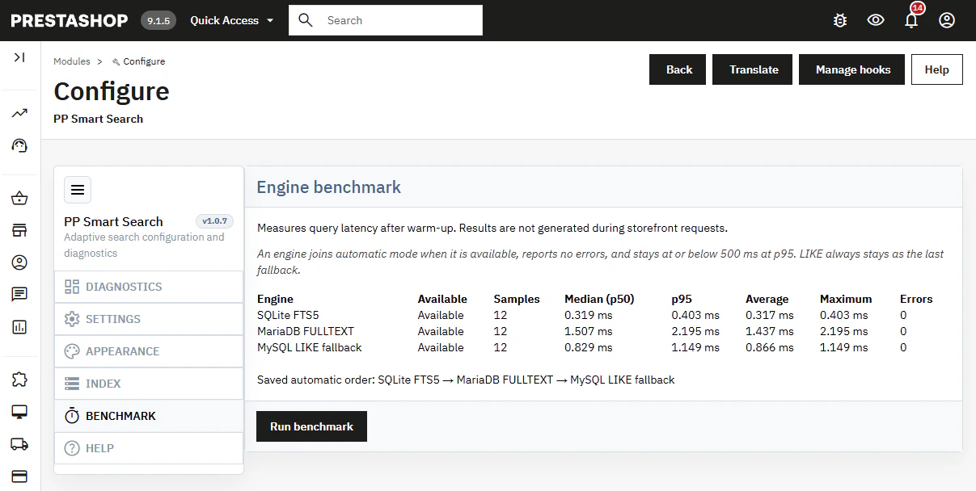Viewport: 976px width, 491px height.
Task: Switch to the HELP tab label
Action: pyautogui.click(x=99, y=448)
